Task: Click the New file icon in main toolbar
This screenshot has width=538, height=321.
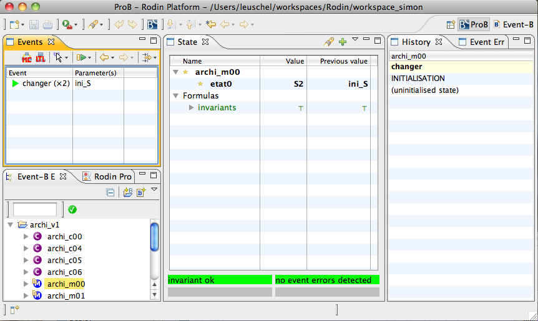Action: 14,24
